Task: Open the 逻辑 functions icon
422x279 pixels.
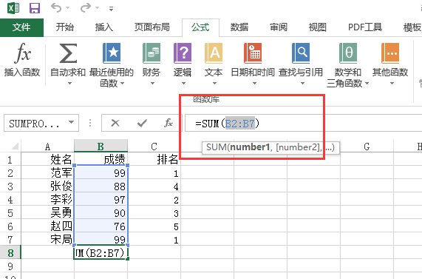Action: coord(183,53)
